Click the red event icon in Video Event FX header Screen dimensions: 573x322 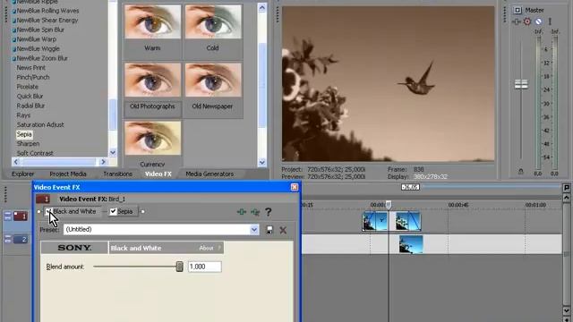[43, 199]
